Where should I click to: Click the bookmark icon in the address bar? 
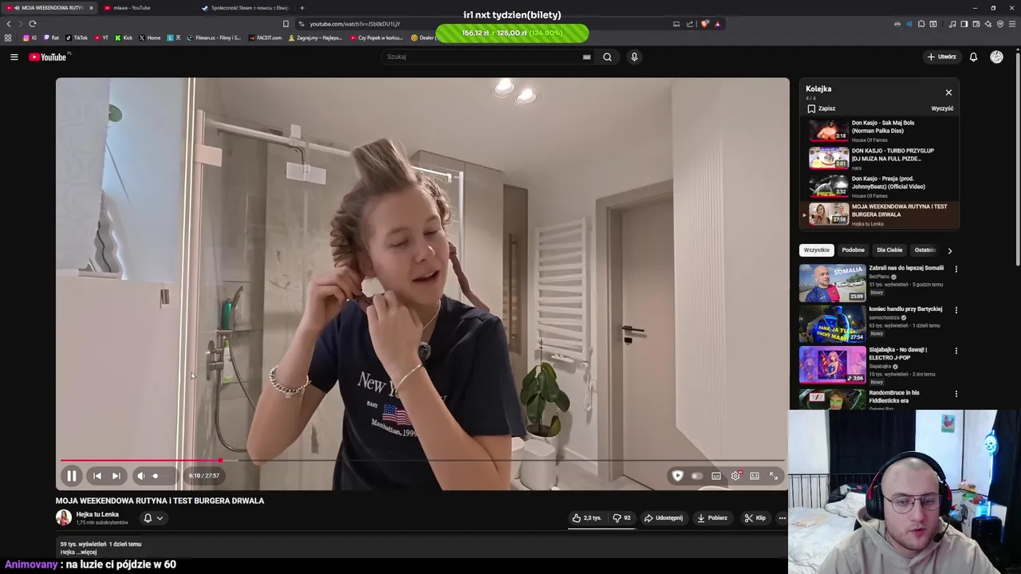286,24
